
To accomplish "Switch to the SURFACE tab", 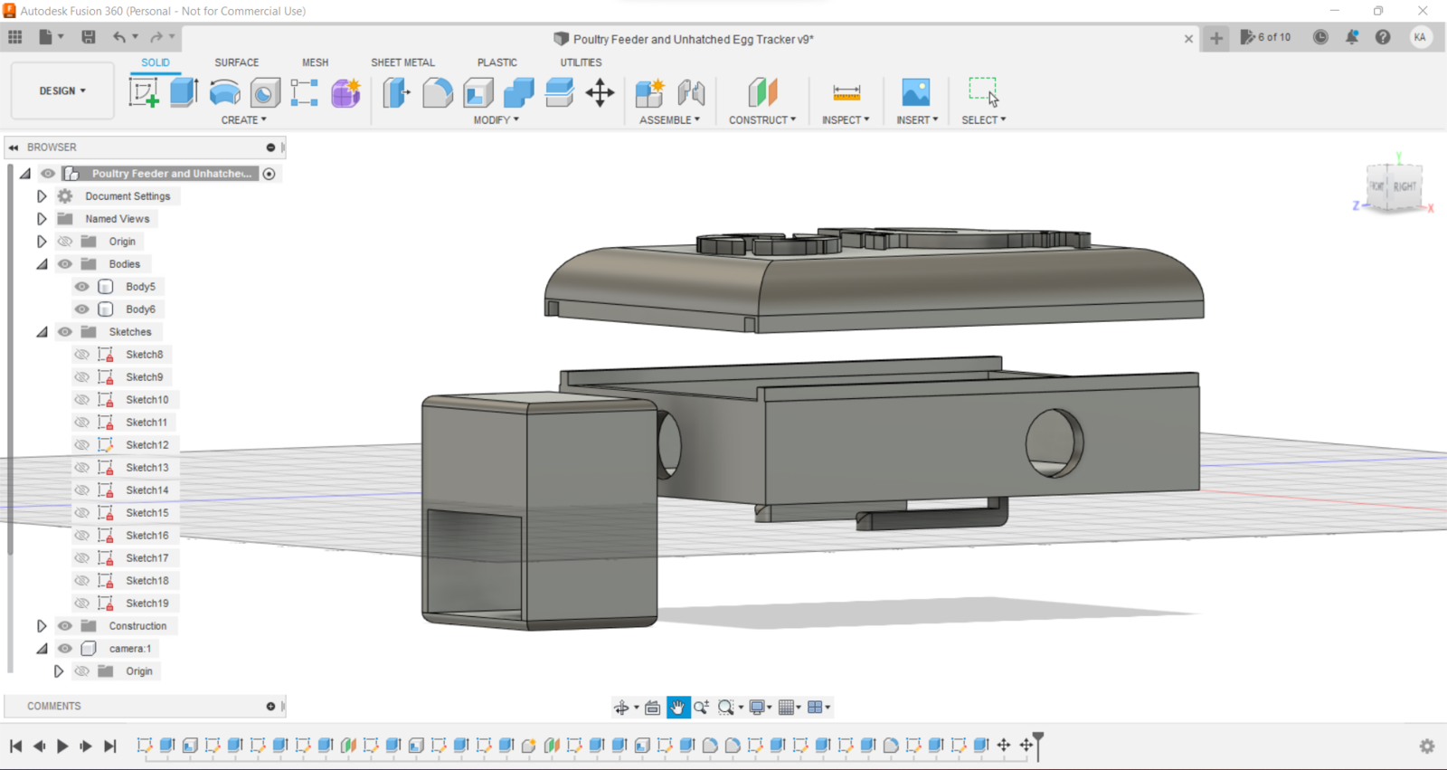I will point(236,62).
